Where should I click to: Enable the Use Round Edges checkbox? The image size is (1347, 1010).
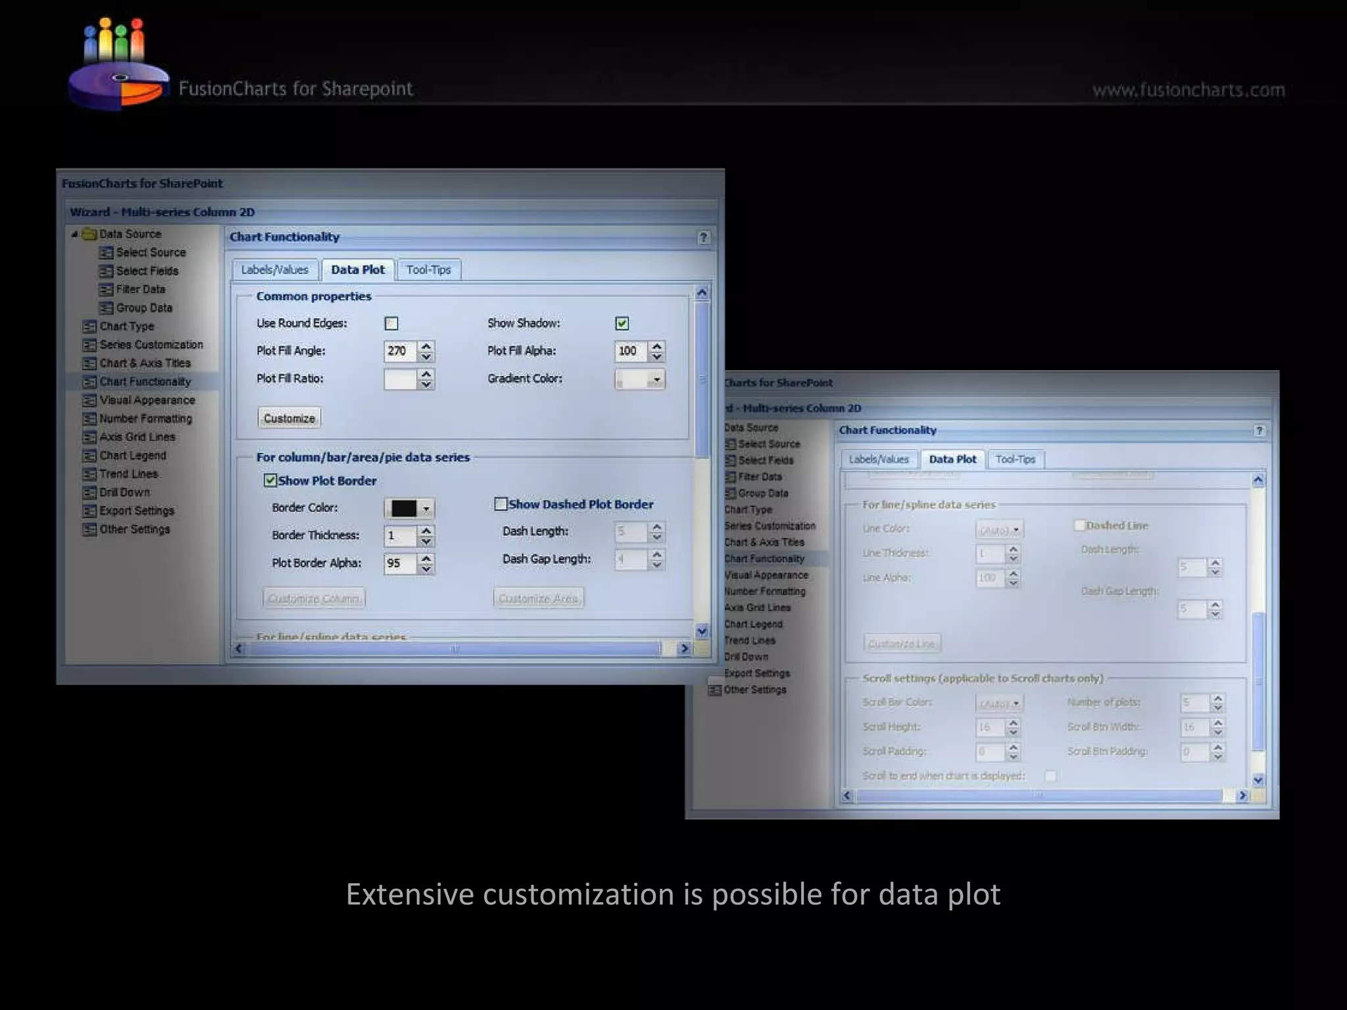click(391, 324)
